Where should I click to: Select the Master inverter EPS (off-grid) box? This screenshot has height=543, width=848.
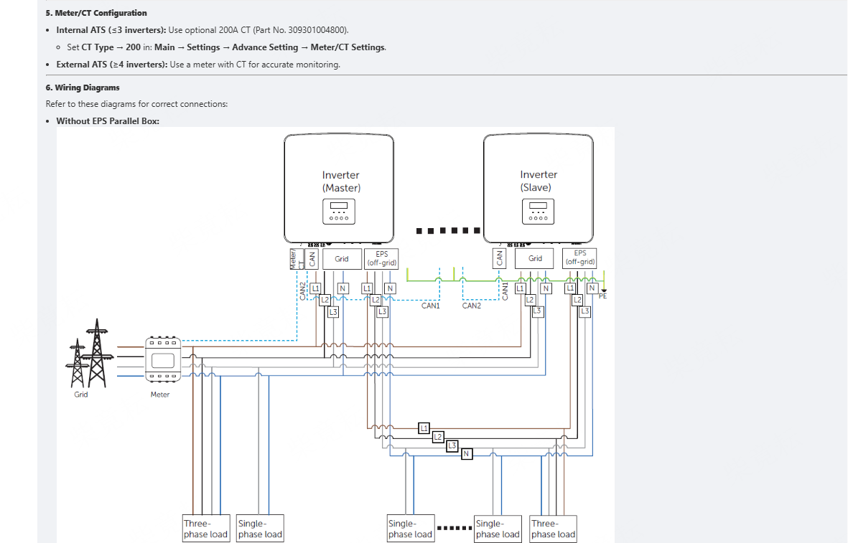[x=381, y=258]
